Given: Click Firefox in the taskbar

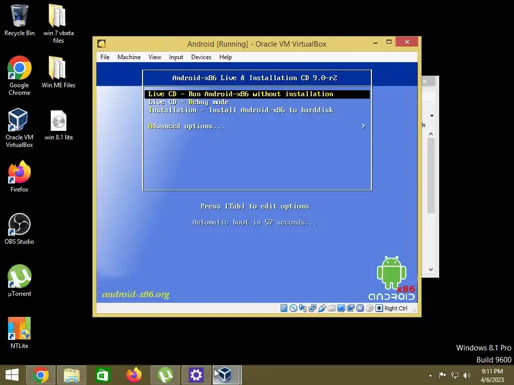Looking at the screenshot, I should pyautogui.click(x=134, y=375).
